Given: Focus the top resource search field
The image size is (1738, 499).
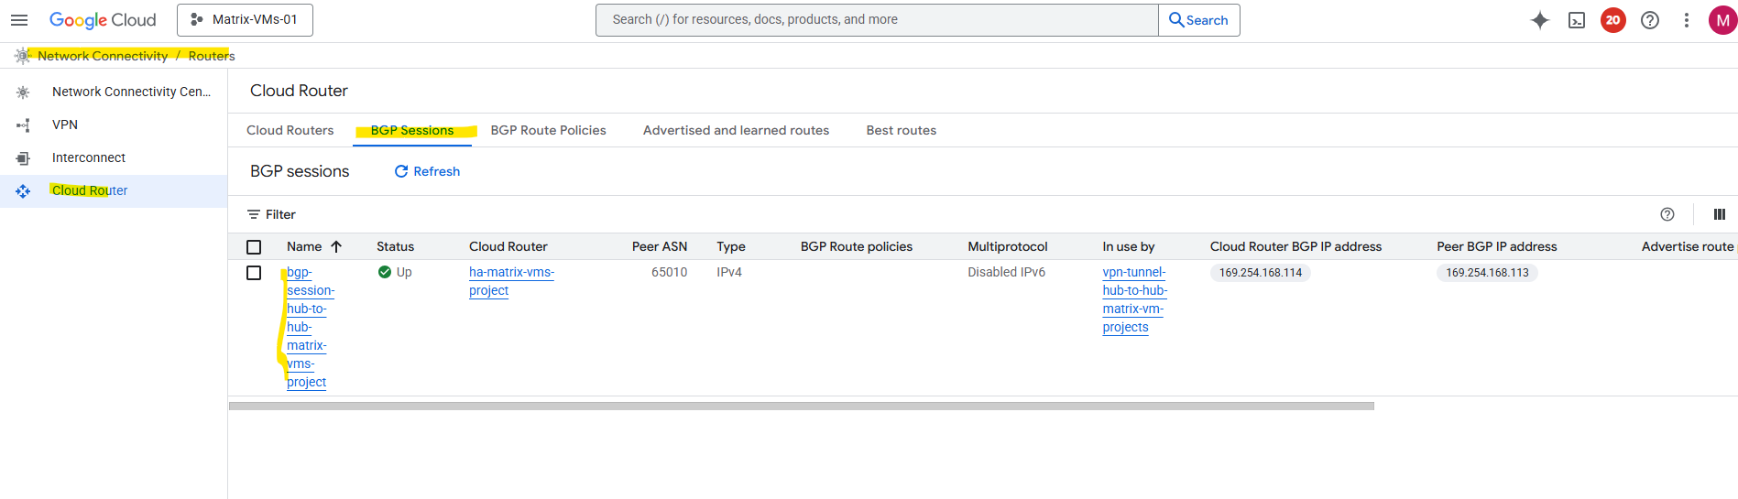Looking at the screenshot, I should point(876,20).
